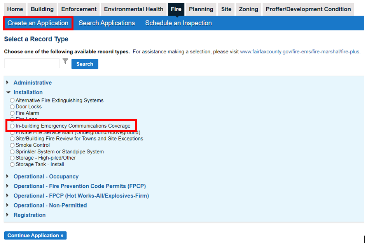Click the Administrative category label

coord(33,83)
